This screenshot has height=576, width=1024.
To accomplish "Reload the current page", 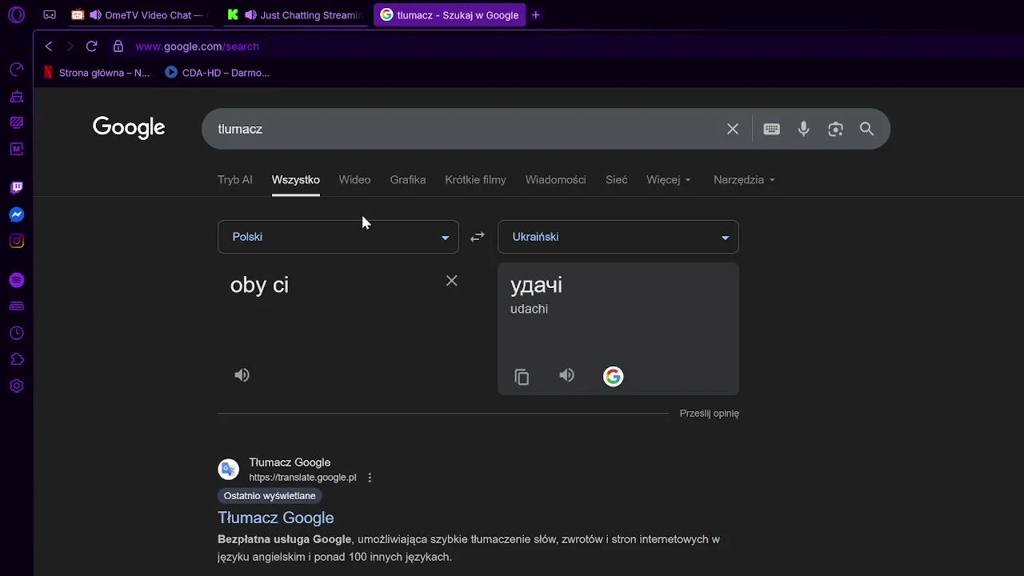I will [x=91, y=46].
